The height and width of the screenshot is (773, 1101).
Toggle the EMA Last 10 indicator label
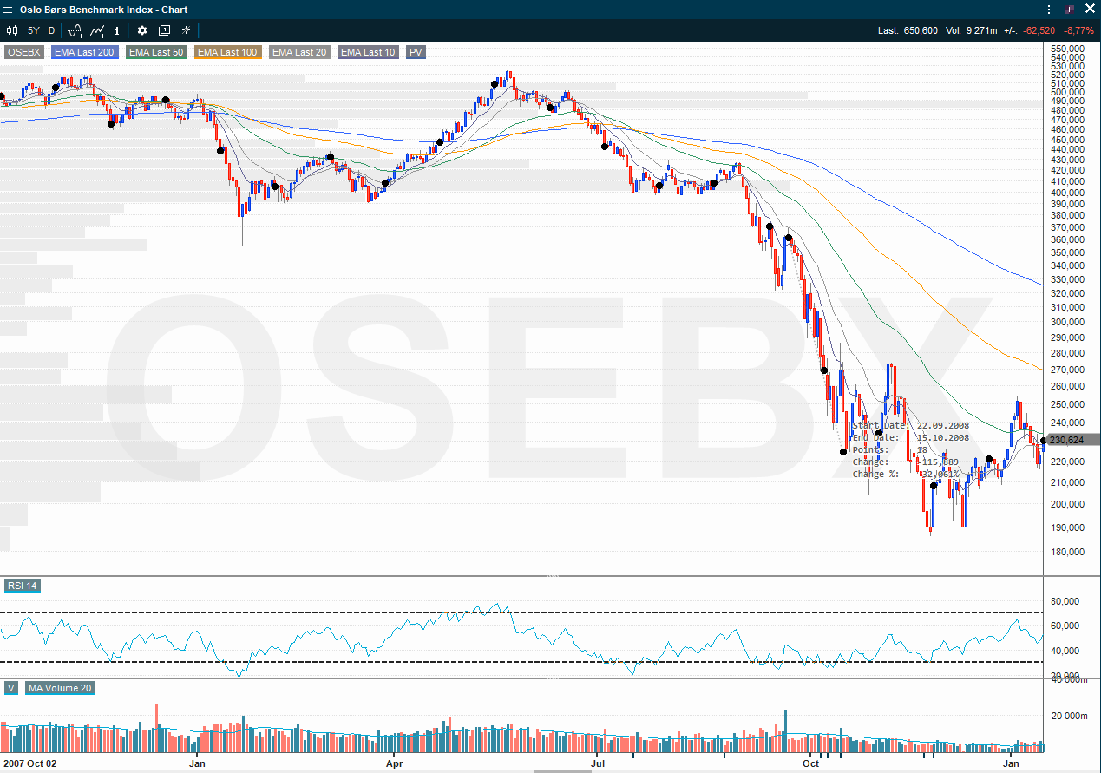368,52
